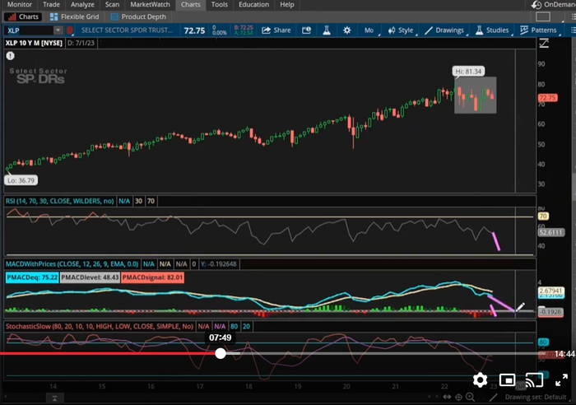Open the Trade menu tab
This screenshot has height=405, width=576.
(51, 4)
